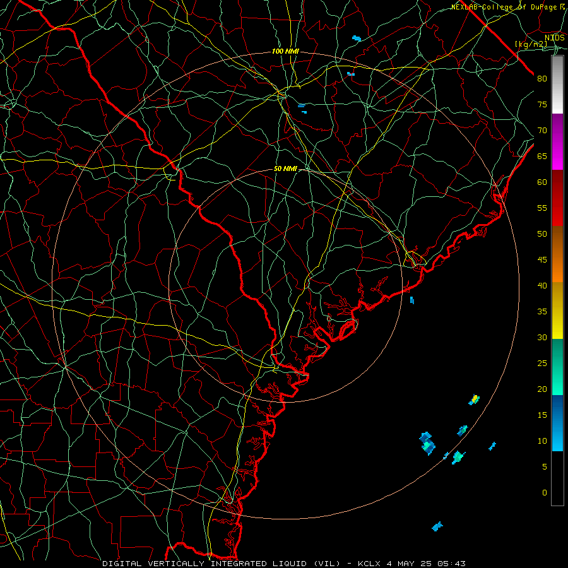The image size is (568, 568).
Task: Click the scale value 30 label
Action: coord(542,337)
